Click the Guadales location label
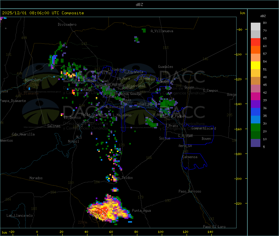The height and width of the screenshot is (236, 279). 166,67
